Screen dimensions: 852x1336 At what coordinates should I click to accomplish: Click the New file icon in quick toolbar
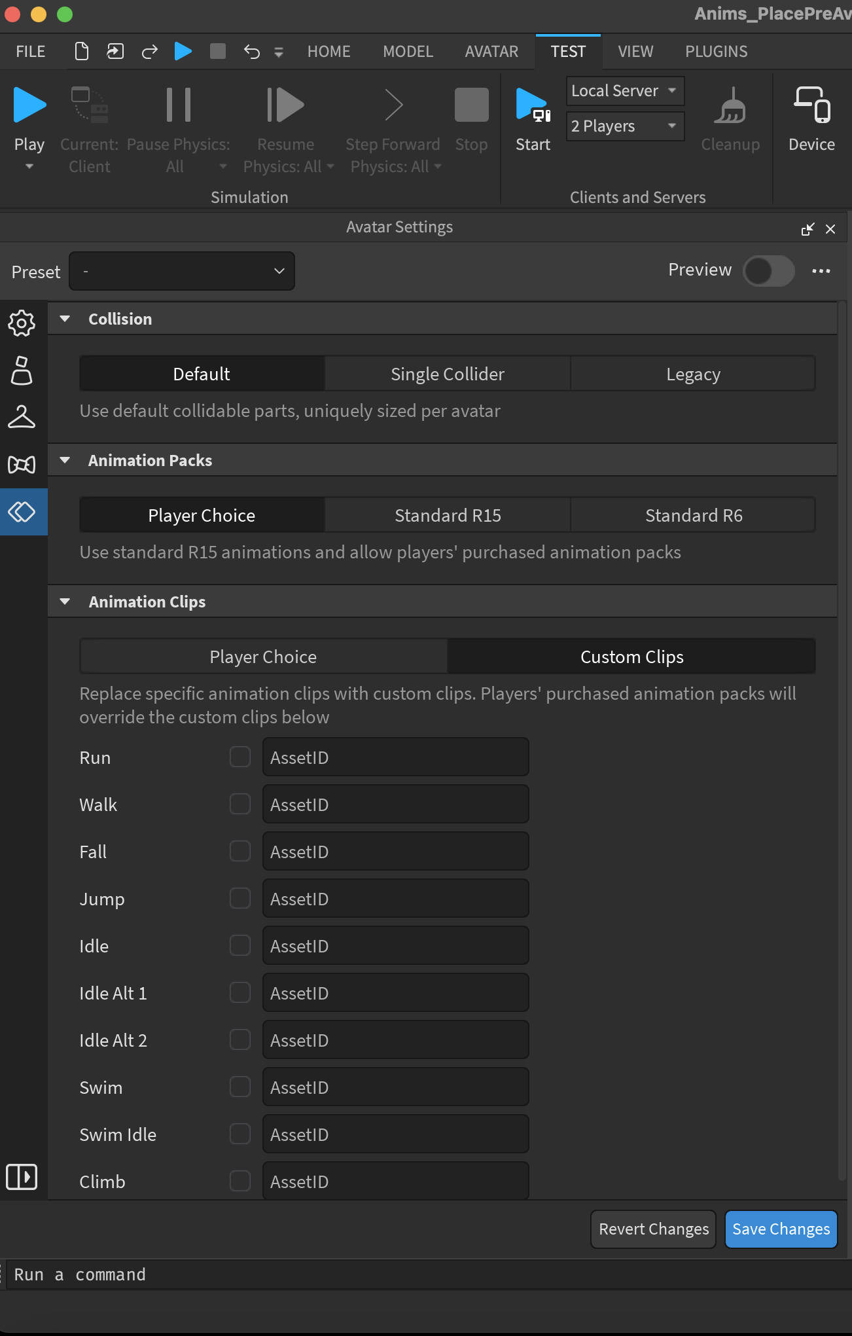[x=82, y=51]
